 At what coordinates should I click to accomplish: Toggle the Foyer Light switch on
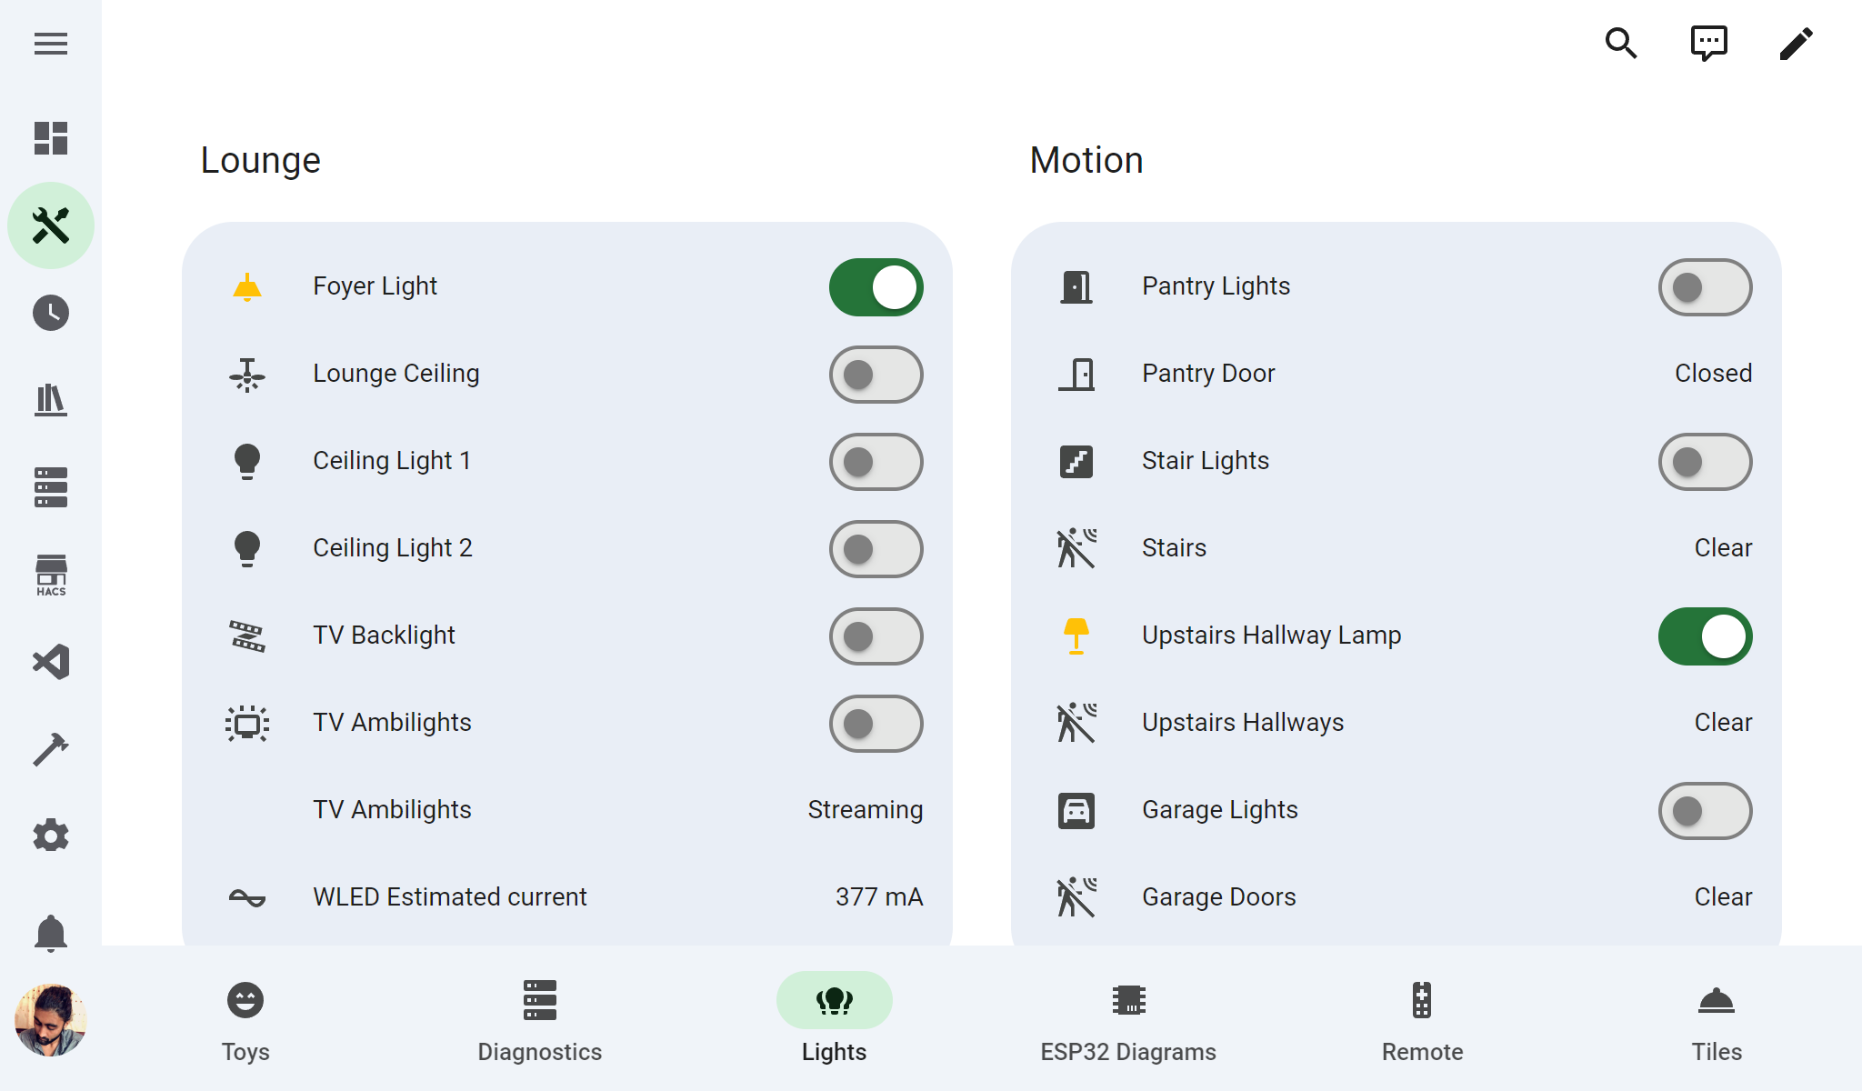coord(876,287)
